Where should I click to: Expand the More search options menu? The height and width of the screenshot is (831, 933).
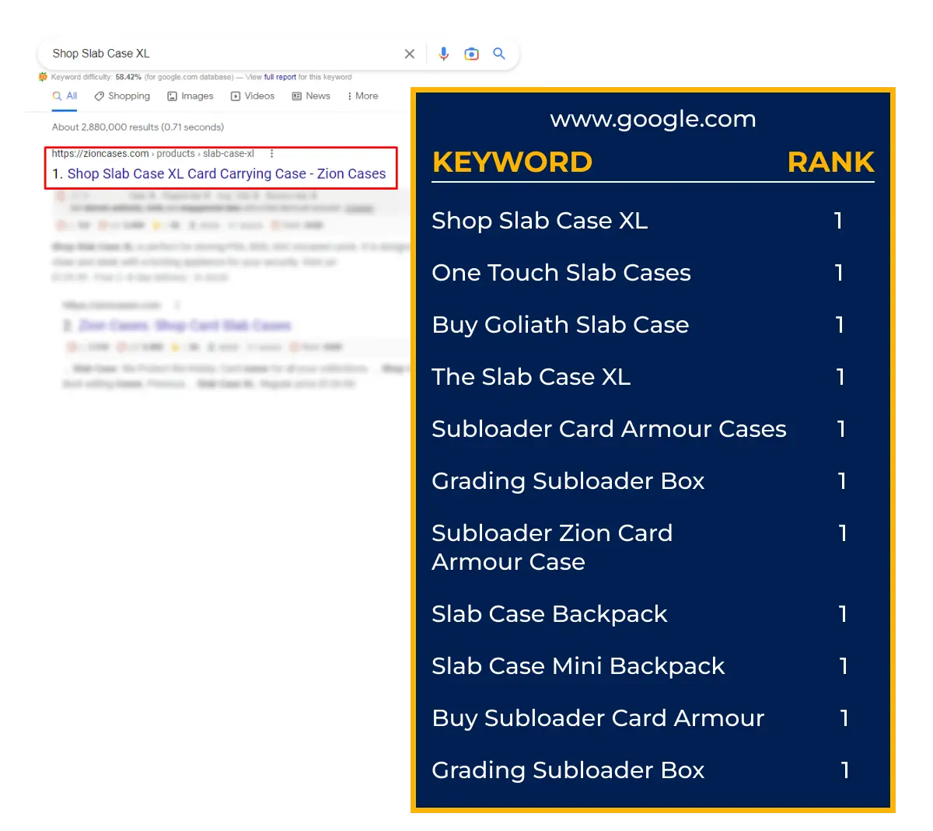(x=363, y=96)
